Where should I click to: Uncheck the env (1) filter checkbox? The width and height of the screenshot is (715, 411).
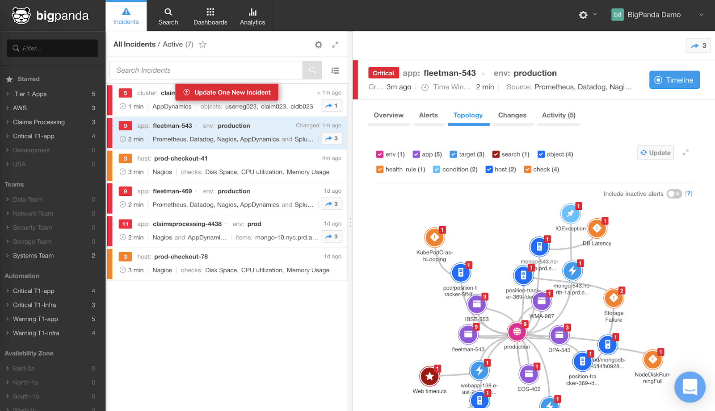click(x=380, y=154)
